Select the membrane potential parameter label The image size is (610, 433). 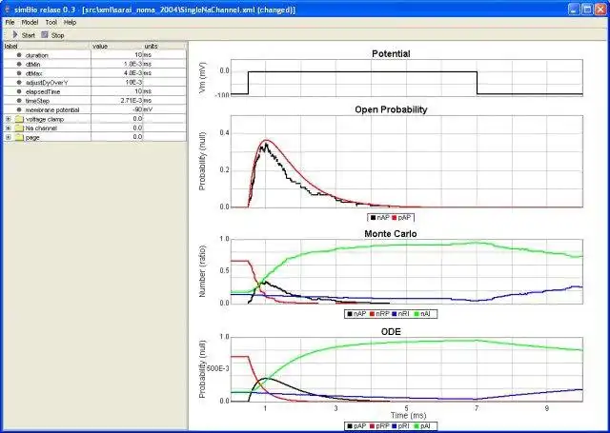[52, 109]
